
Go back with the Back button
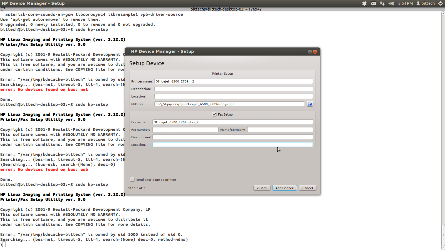click(262, 188)
